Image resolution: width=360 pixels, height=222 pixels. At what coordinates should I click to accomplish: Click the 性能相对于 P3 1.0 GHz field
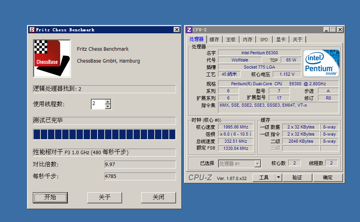[104, 153]
